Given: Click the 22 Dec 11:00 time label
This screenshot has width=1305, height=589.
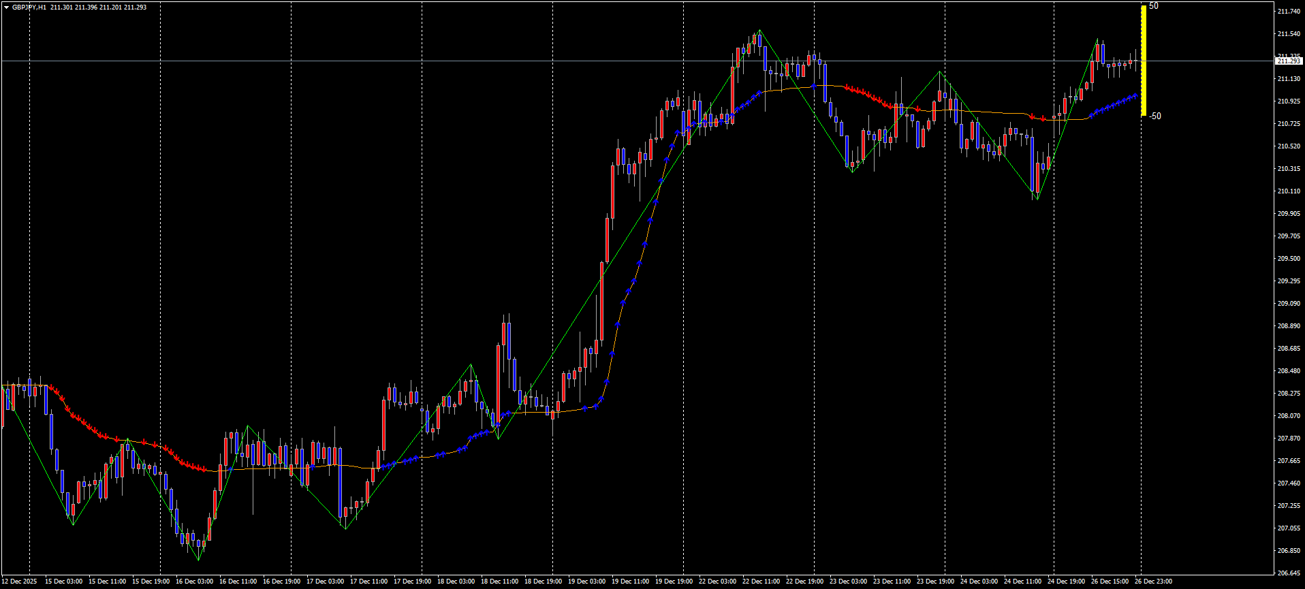Looking at the screenshot, I should point(761,582).
